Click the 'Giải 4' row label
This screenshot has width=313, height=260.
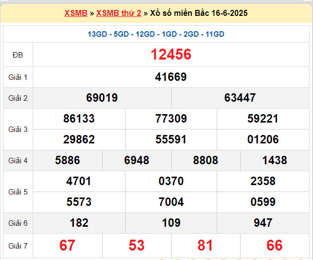[18, 161]
